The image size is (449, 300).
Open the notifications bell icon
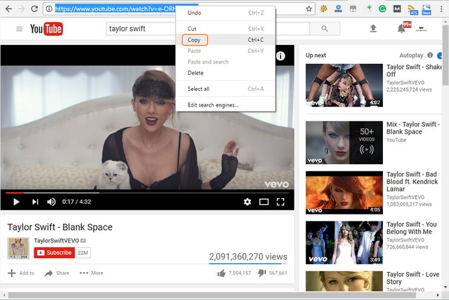(401, 28)
